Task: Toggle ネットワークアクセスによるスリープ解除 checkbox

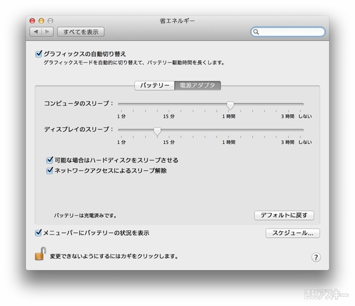Action: click(x=50, y=170)
